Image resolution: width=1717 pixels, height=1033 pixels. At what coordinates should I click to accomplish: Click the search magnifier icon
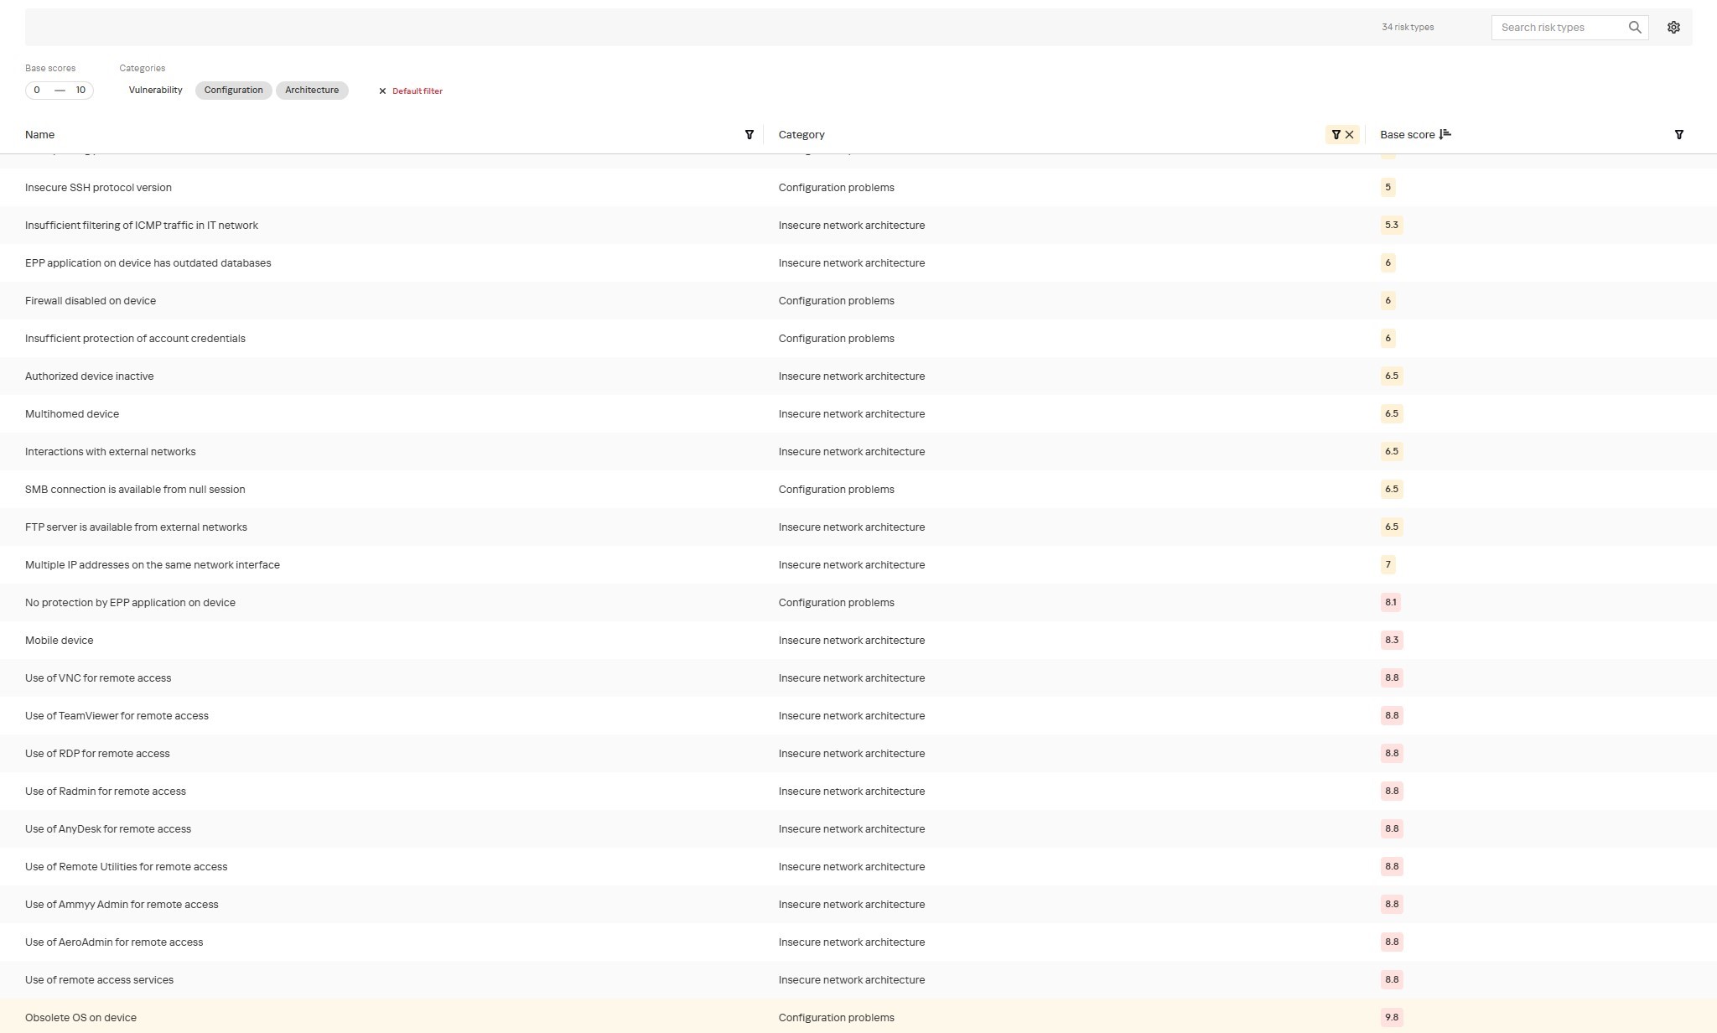pos(1634,28)
